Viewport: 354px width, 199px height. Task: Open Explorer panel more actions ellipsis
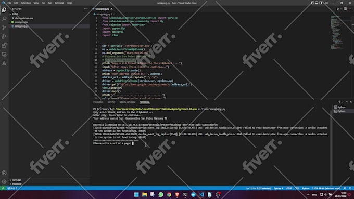click(x=85, y=9)
